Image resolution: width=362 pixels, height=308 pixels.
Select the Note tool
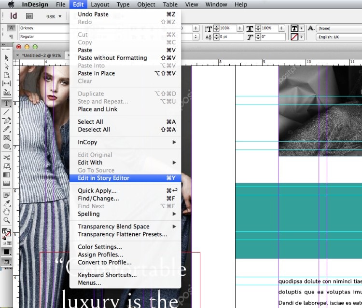tap(6, 195)
